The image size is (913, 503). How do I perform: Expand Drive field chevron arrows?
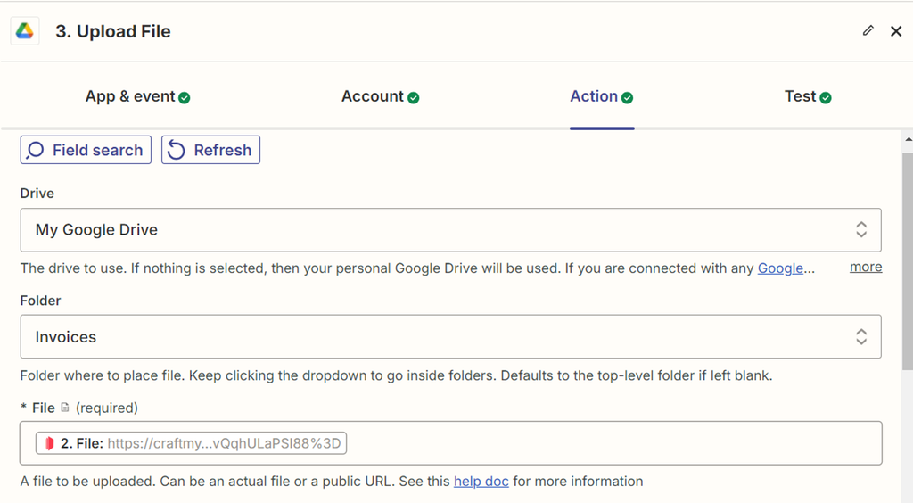(x=861, y=229)
